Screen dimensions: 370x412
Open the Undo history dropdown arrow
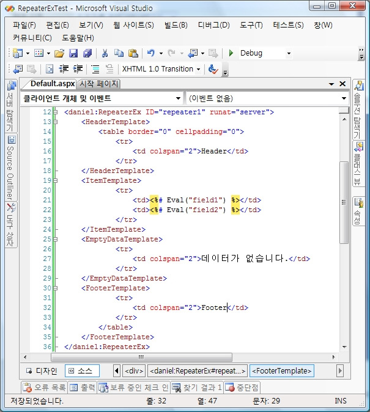(x=161, y=54)
